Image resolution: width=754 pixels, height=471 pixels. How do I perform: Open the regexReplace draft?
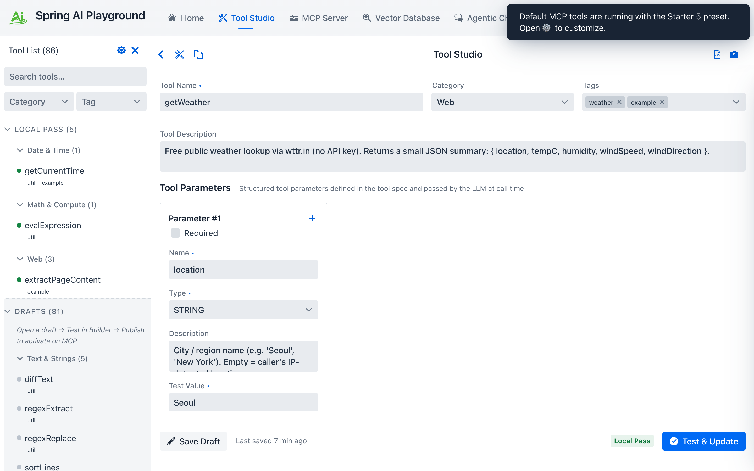(51, 438)
